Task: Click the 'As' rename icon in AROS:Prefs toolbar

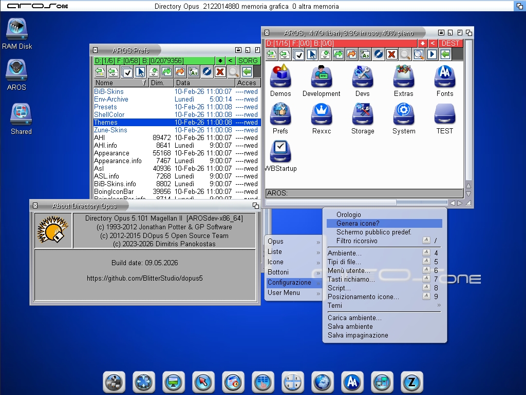Action: (194, 72)
